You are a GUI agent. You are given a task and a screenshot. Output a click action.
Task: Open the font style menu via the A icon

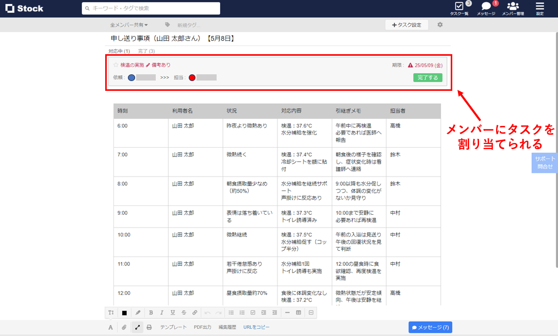(110, 326)
